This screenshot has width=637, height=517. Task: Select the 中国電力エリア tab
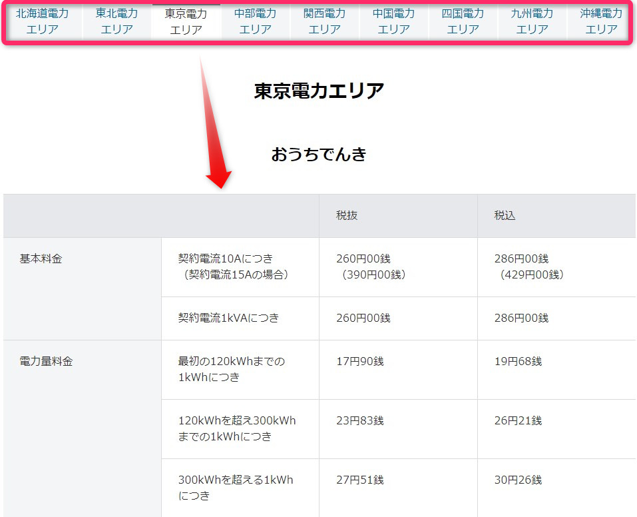393,21
